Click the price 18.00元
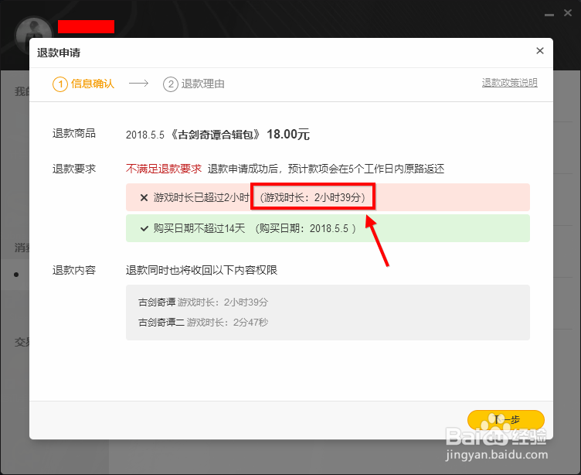 coord(288,135)
